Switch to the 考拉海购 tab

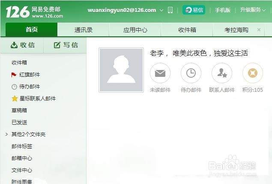pos(236,30)
